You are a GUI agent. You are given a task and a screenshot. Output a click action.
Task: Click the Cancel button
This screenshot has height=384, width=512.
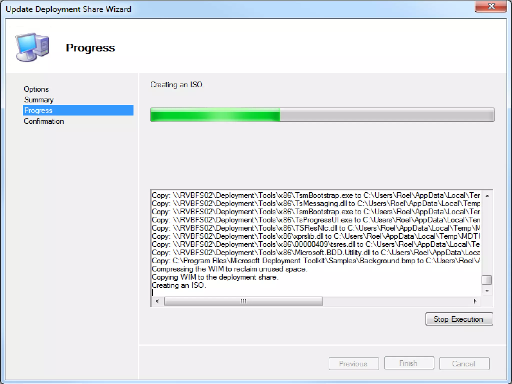coord(464,363)
